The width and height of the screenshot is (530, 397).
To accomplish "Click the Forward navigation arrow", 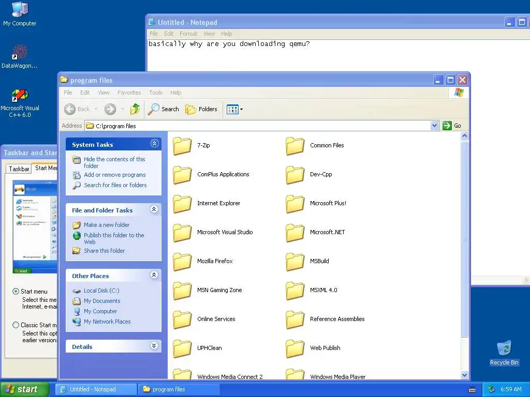I will point(110,109).
